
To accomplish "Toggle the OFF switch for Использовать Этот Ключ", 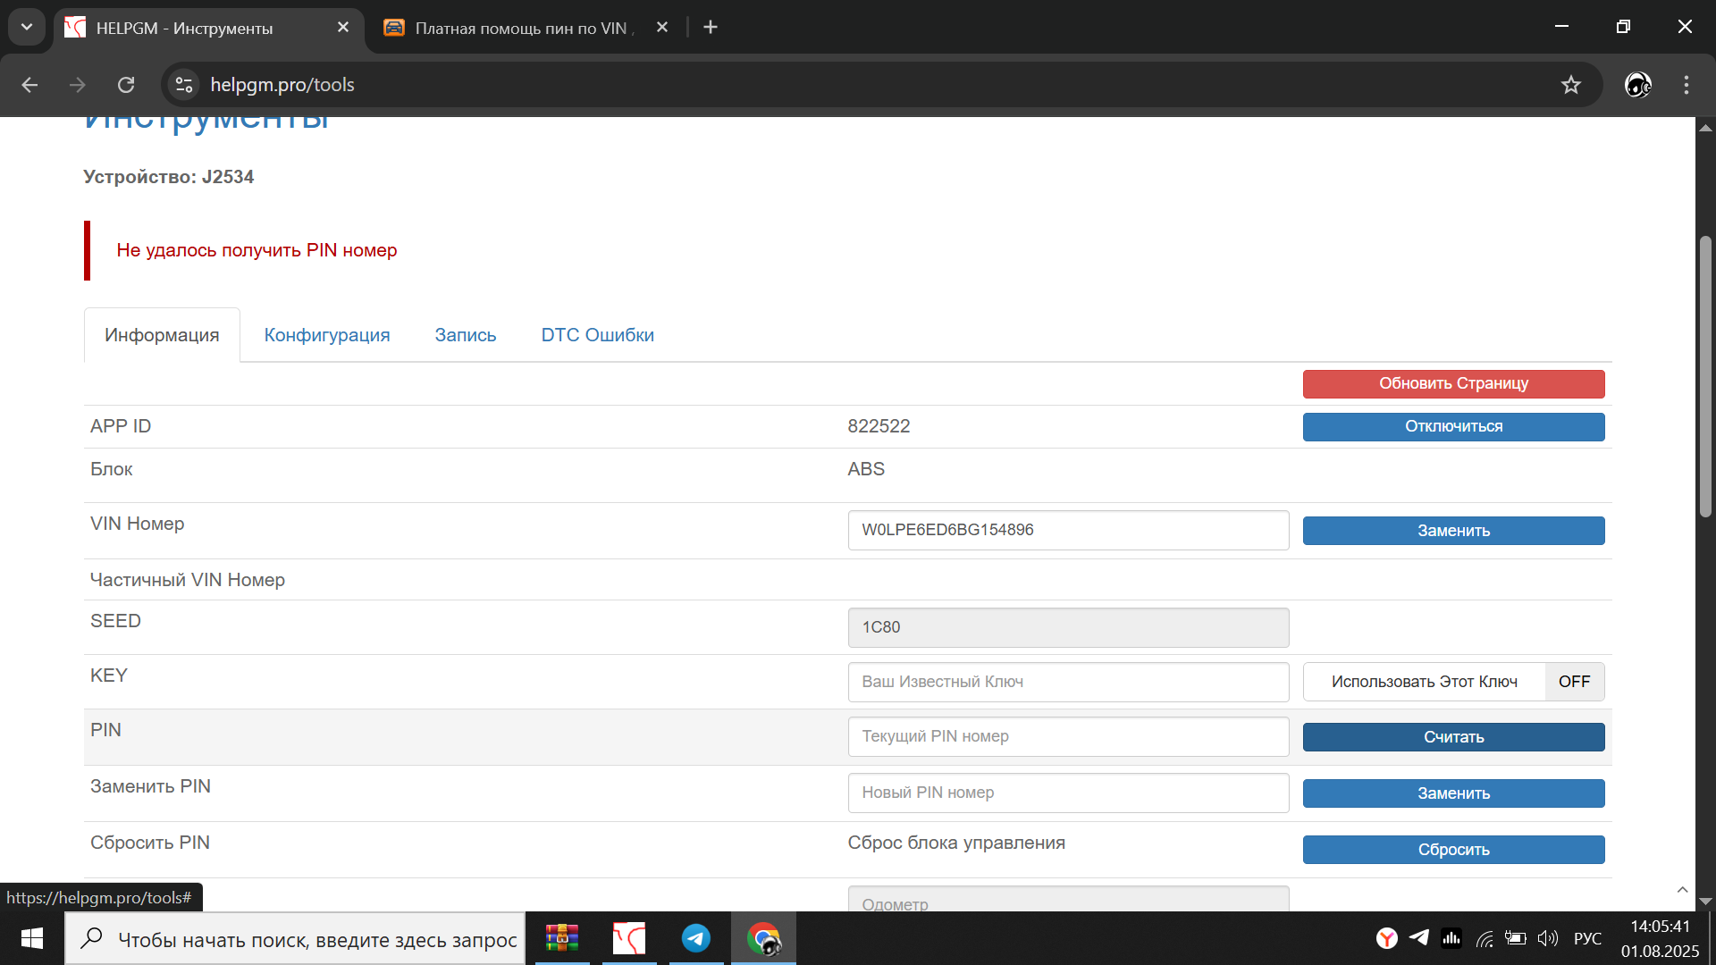I will pos(1574,682).
